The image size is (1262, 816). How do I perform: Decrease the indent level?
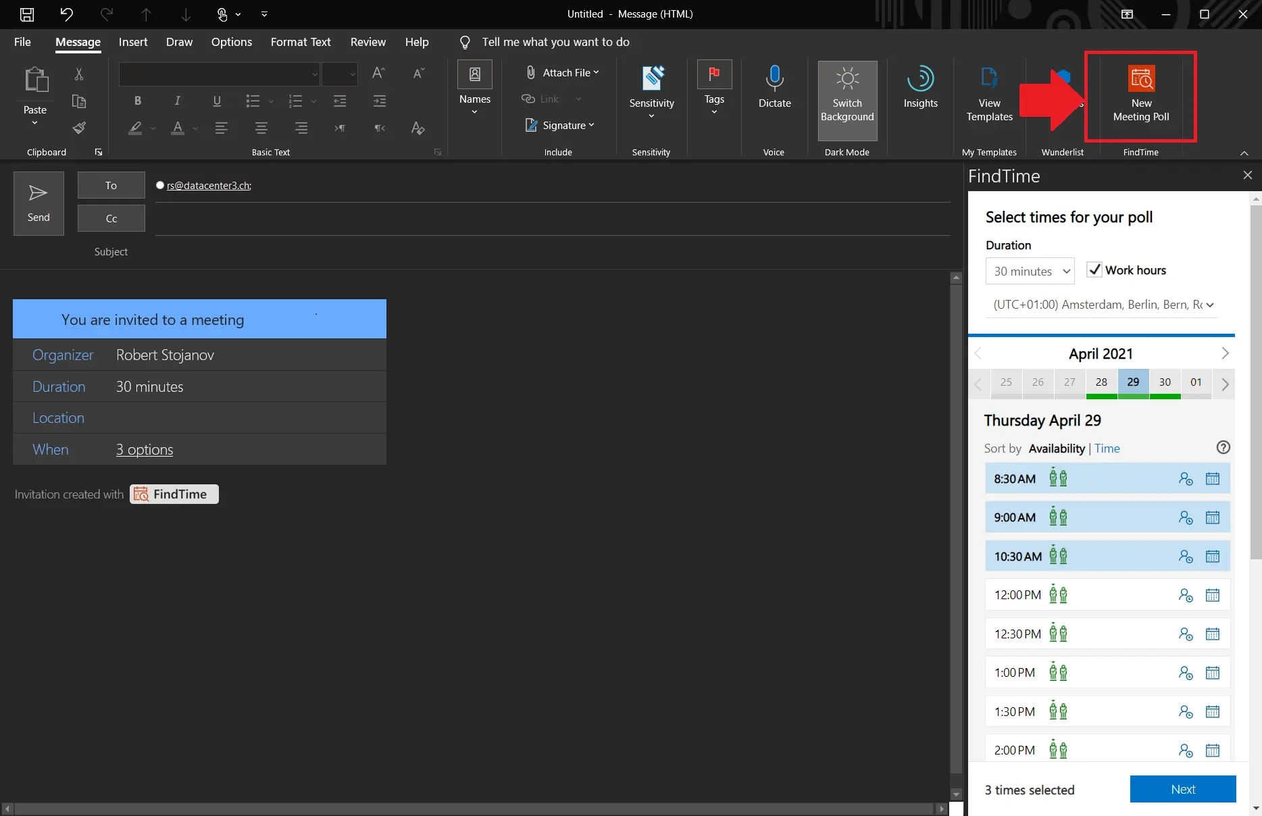pos(340,101)
